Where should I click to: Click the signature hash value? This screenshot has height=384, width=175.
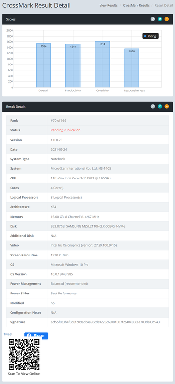click(105, 322)
